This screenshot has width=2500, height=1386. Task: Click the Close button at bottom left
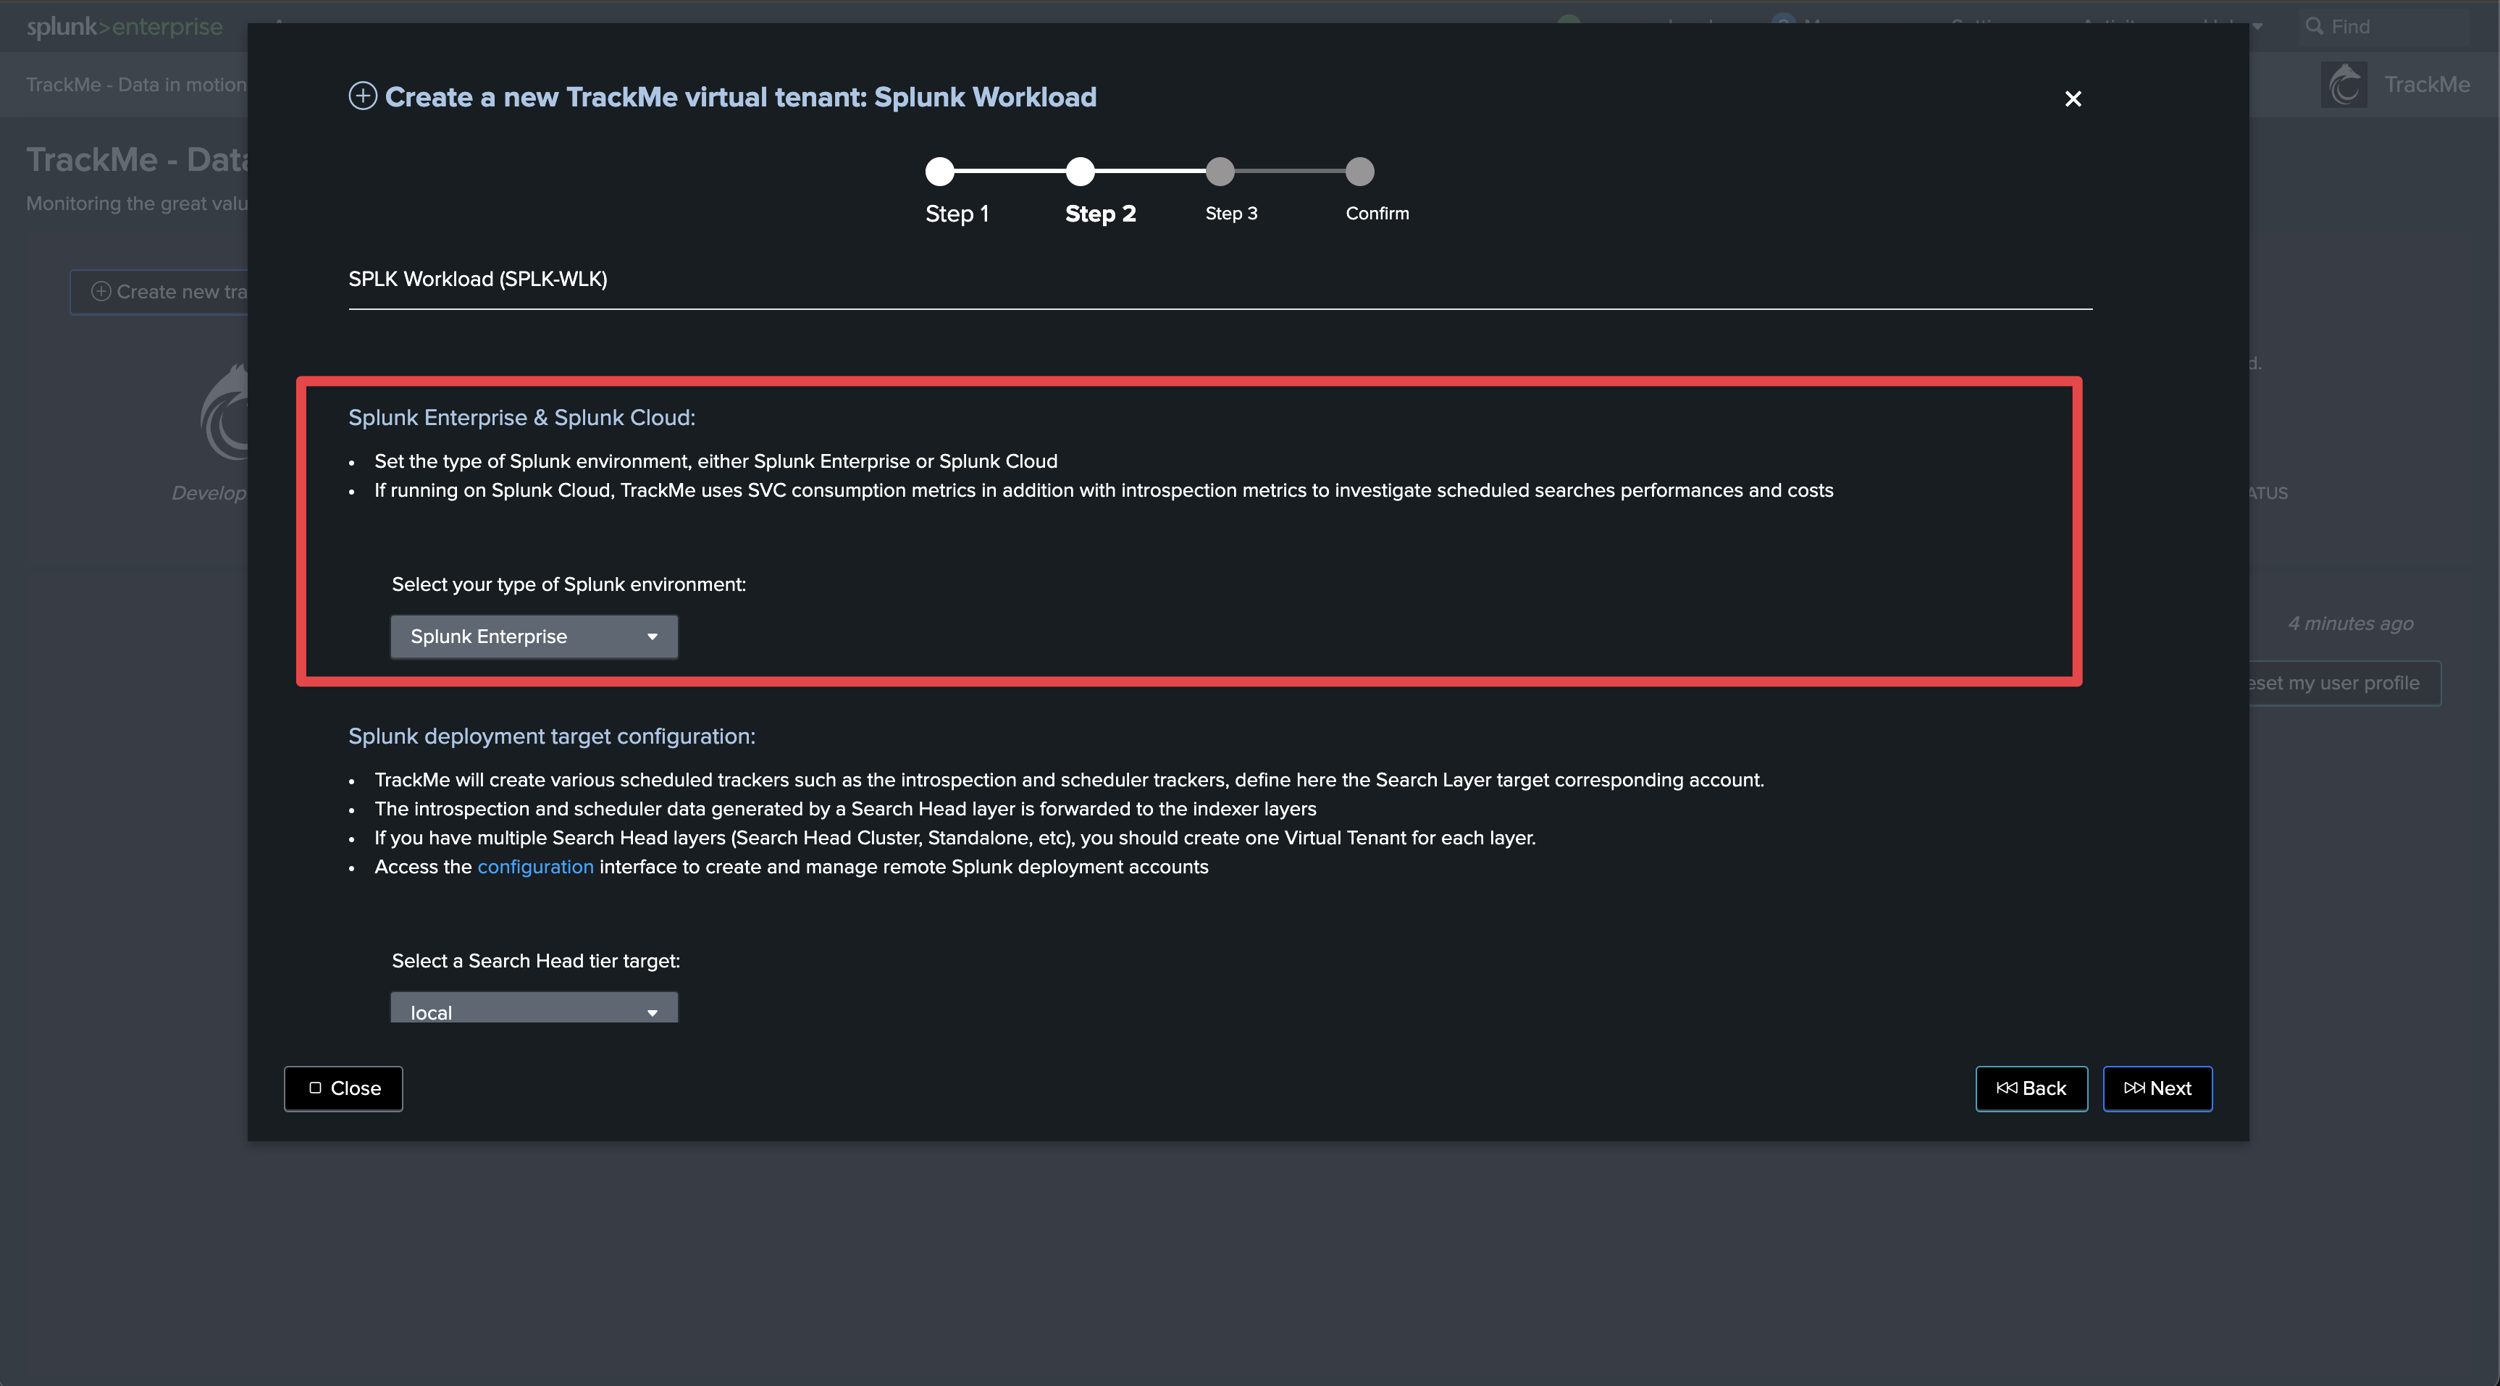[343, 1088]
